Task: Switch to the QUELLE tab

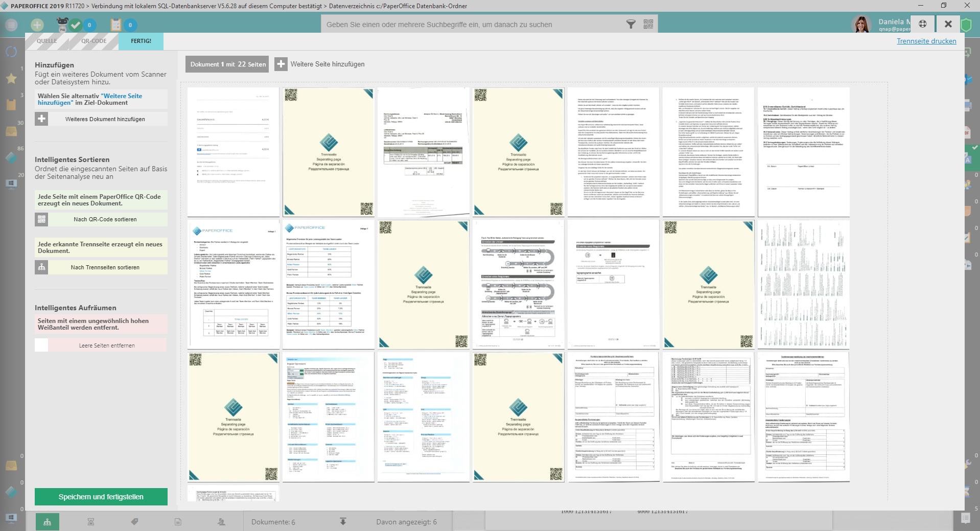Action: pyautogui.click(x=46, y=41)
